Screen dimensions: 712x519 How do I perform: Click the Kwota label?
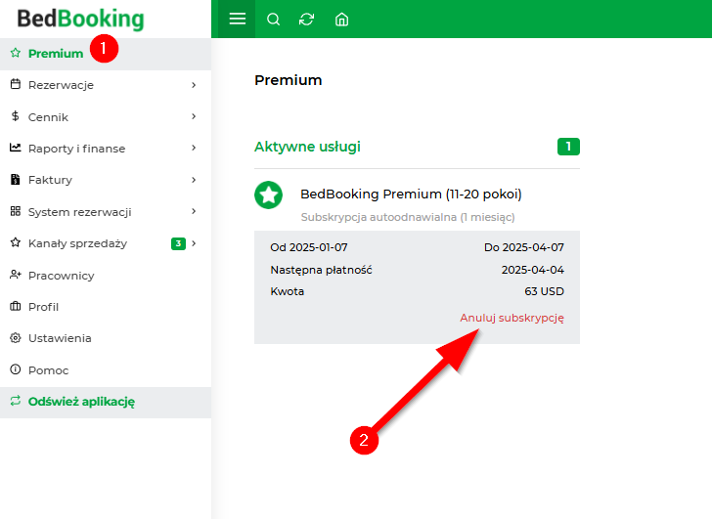pos(287,291)
